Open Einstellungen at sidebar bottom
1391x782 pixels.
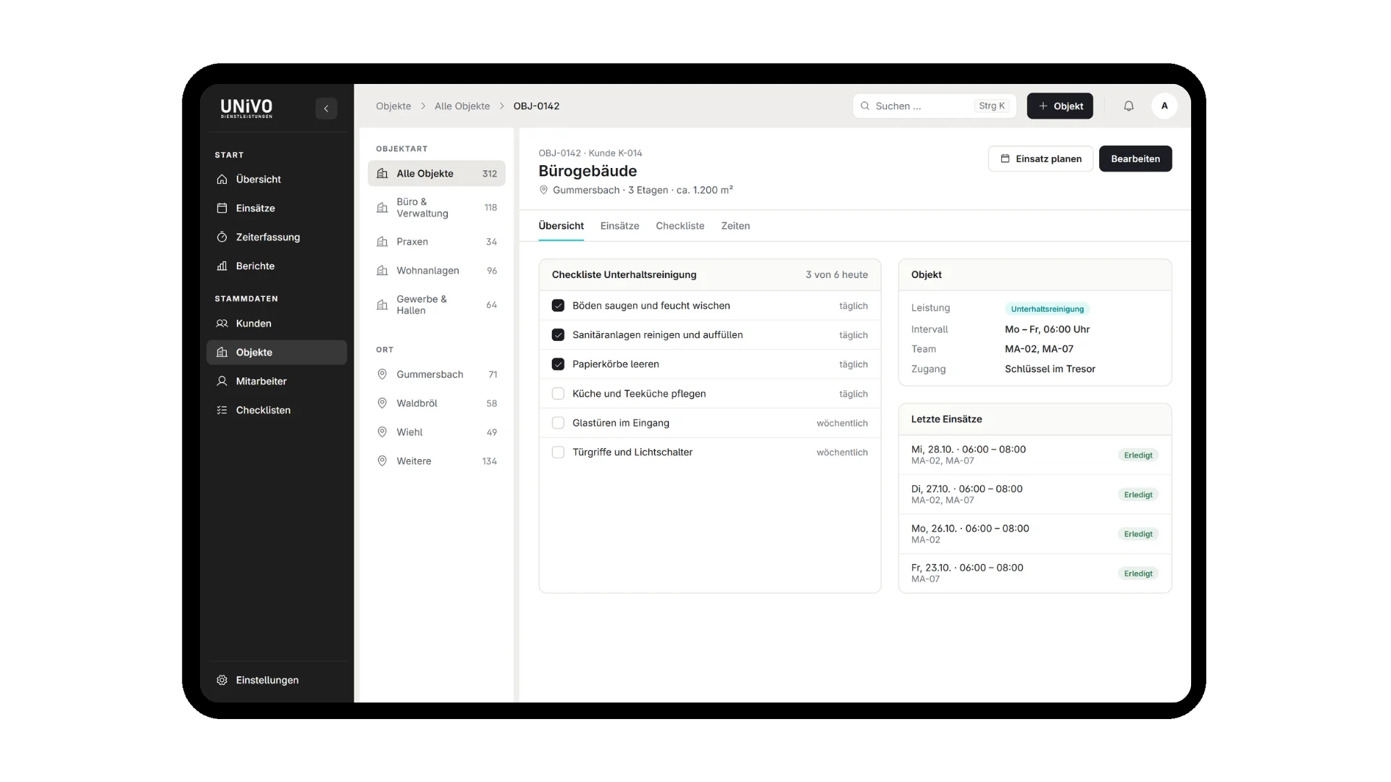(x=277, y=681)
